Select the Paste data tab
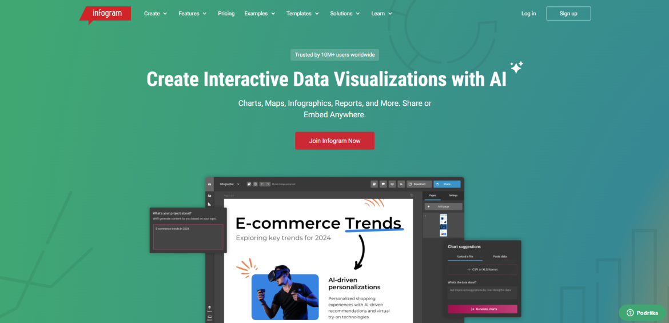The height and width of the screenshot is (323, 669). point(500,257)
